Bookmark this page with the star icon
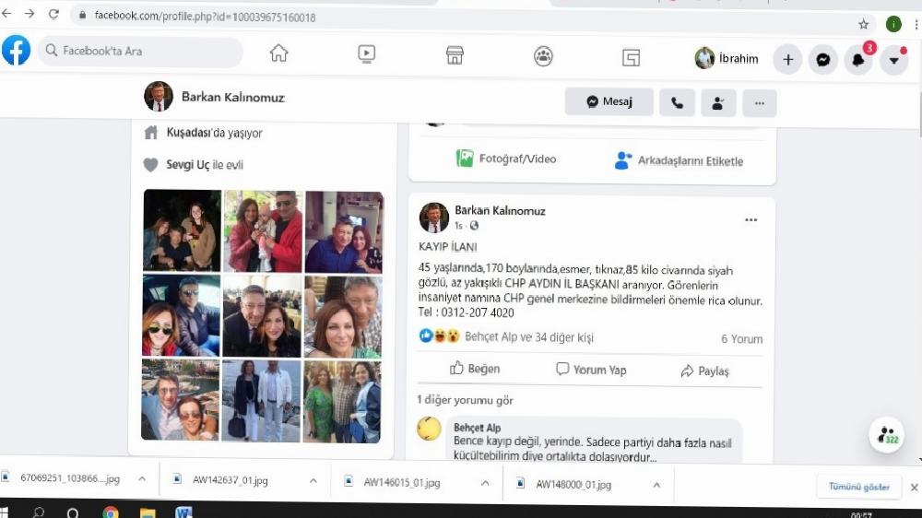The image size is (922, 518). click(x=863, y=24)
